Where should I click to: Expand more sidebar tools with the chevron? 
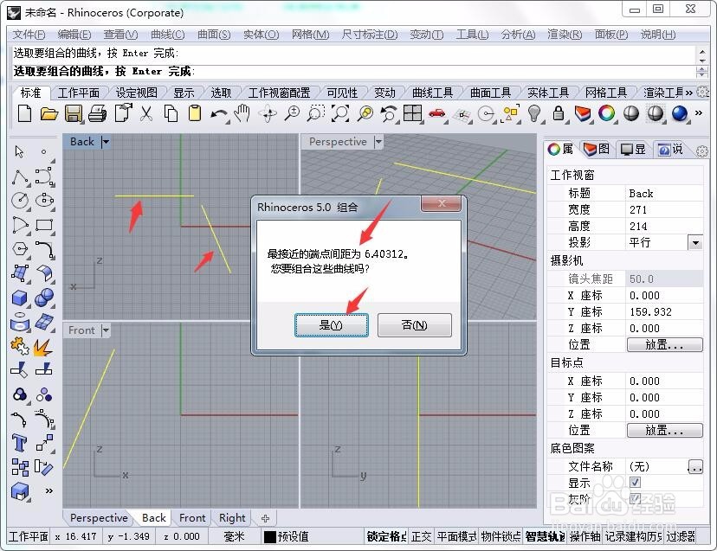pos(49,490)
